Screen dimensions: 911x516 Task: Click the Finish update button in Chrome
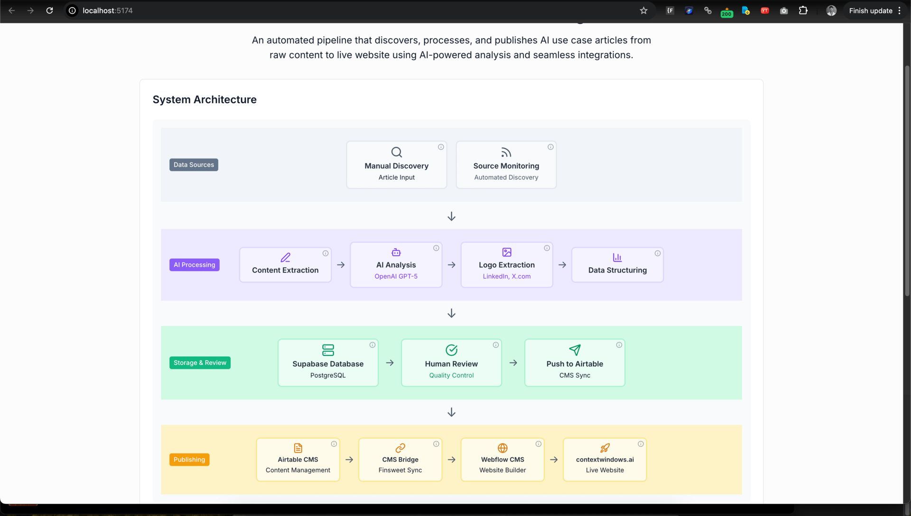[x=870, y=10]
